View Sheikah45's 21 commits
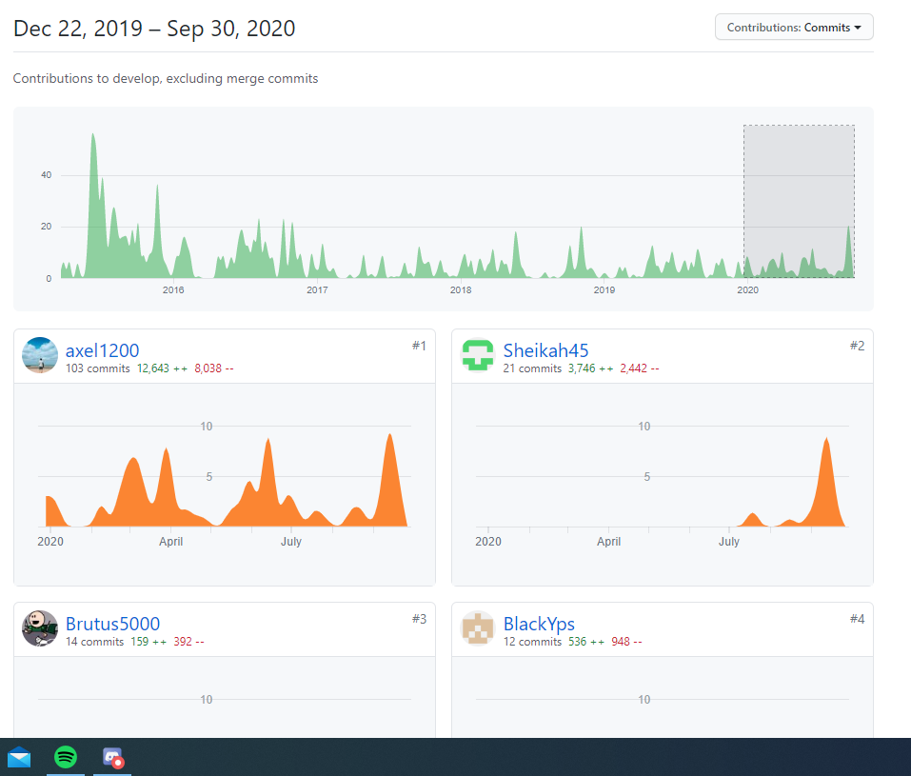The height and width of the screenshot is (776, 911). pos(532,368)
